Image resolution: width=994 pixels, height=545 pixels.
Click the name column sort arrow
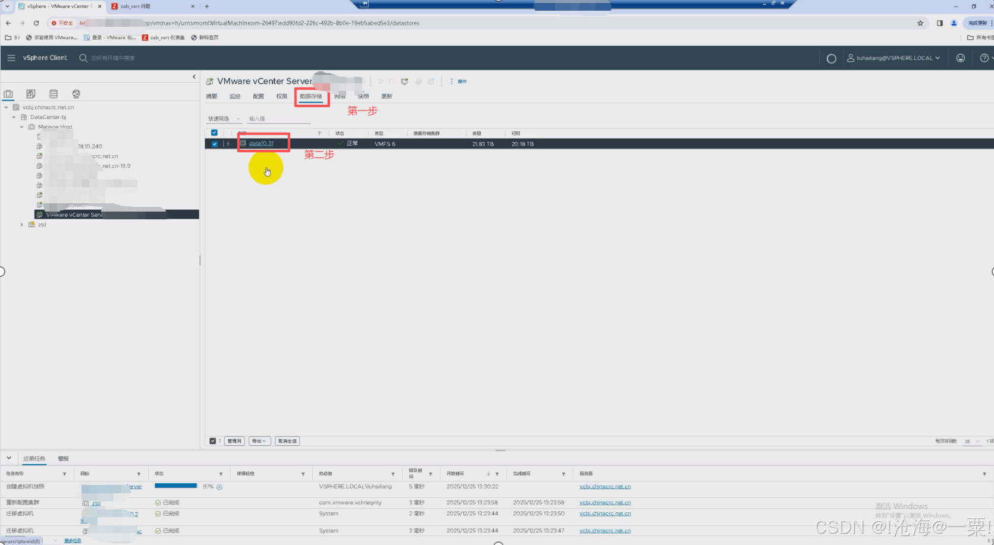coord(319,133)
